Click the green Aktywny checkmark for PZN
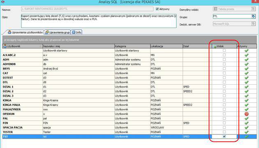259x148 pixels. (246, 123)
